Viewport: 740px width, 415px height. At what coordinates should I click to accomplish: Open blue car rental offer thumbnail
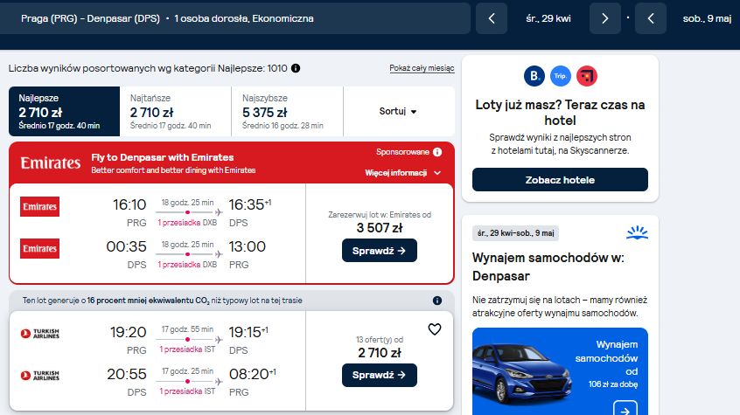pos(560,371)
